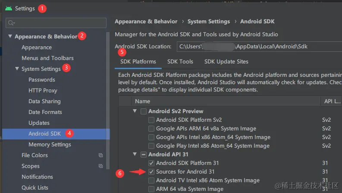The width and height of the screenshot is (342, 193).
Task: Uncheck Android SDK Platform 31
Action: [x=151, y=163]
